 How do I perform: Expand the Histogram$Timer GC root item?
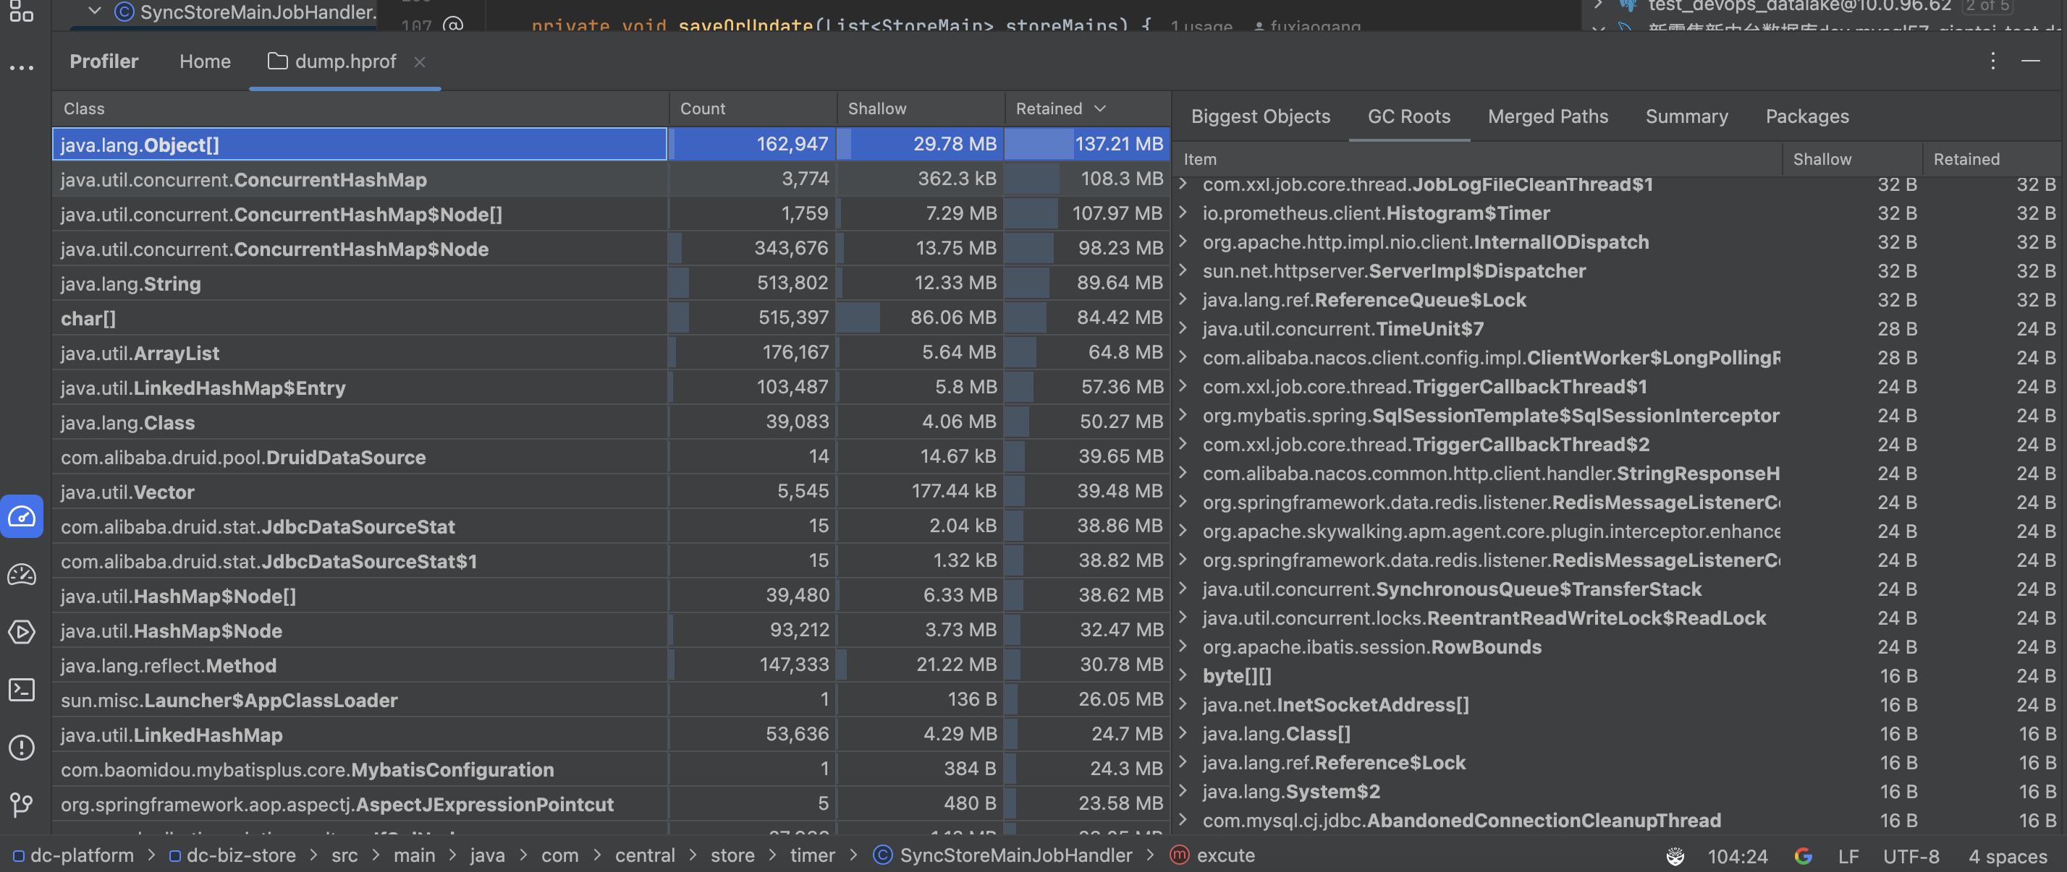(1183, 213)
